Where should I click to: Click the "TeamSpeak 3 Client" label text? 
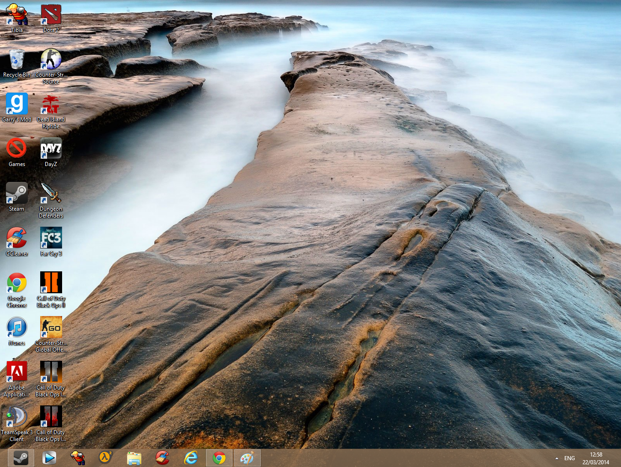pyautogui.click(x=17, y=436)
